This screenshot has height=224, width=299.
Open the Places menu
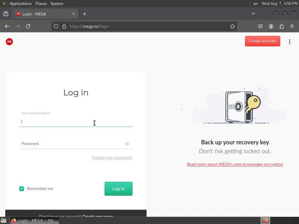[41, 3]
